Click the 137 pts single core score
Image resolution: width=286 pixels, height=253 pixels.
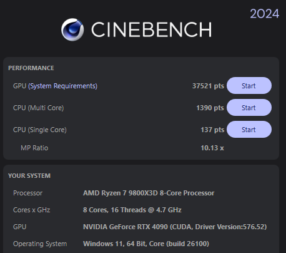tap(212, 130)
